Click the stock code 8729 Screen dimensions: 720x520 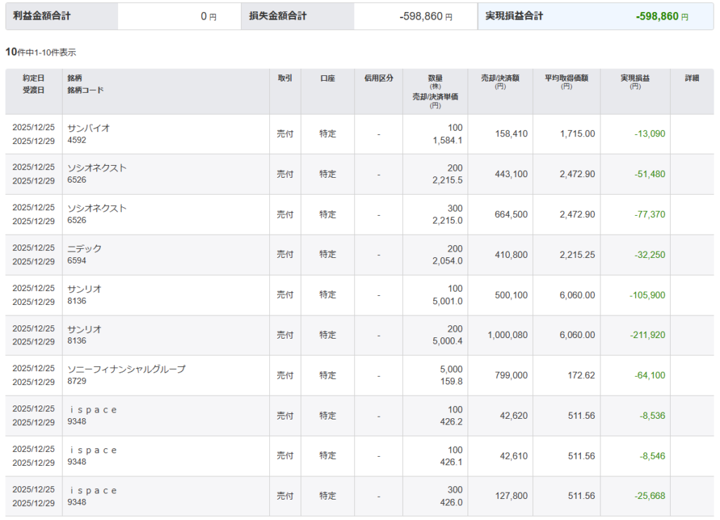[x=77, y=382]
